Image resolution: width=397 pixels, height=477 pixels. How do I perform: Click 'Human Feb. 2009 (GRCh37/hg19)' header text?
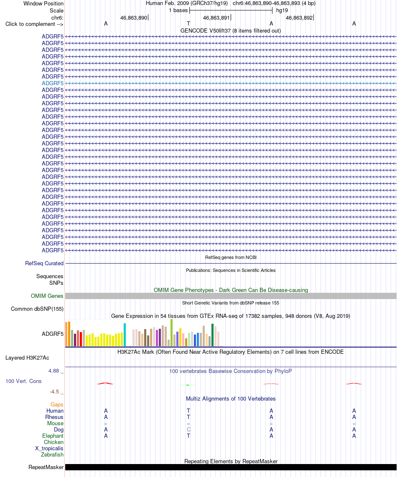[187, 3]
